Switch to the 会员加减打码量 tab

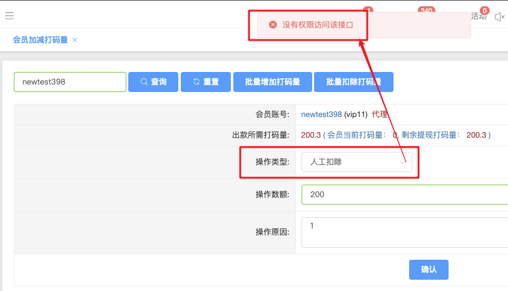[x=40, y=40]
